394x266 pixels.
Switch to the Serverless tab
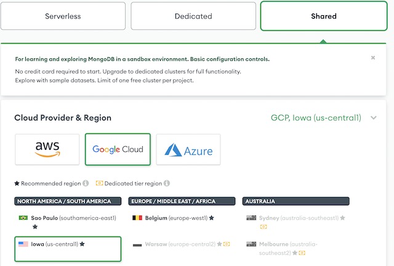(x=63, y=16)
